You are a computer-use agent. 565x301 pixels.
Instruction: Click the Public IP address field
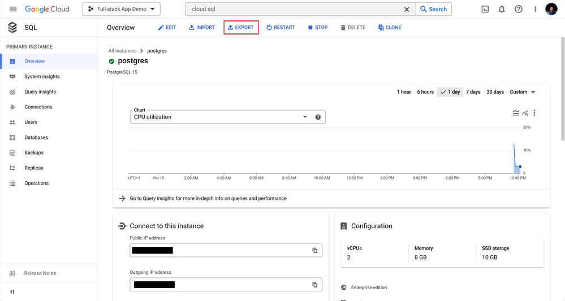coord(226,250)
